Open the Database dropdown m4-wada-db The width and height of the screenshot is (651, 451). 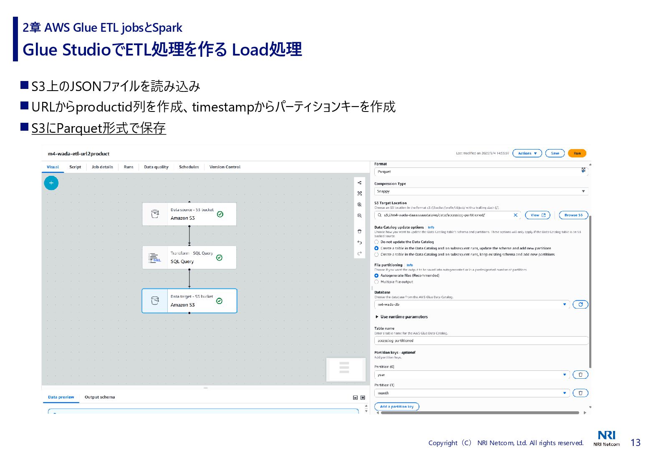[472, 304]
